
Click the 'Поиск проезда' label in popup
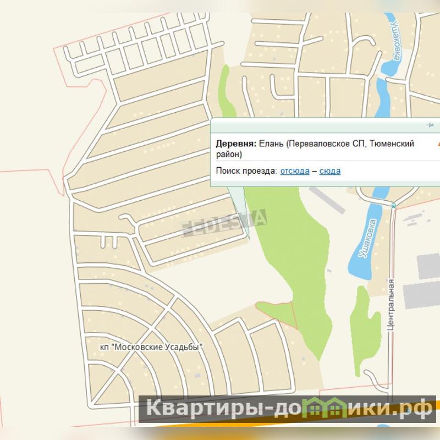(246, 171)
